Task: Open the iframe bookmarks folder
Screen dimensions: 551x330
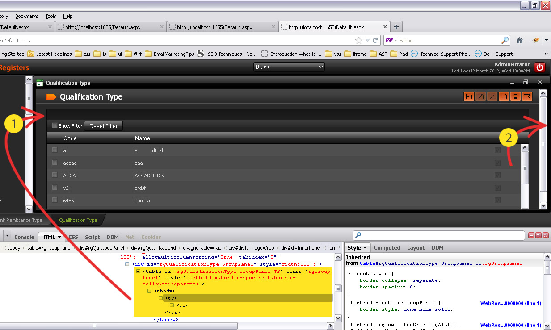Action: pos(356,54)
